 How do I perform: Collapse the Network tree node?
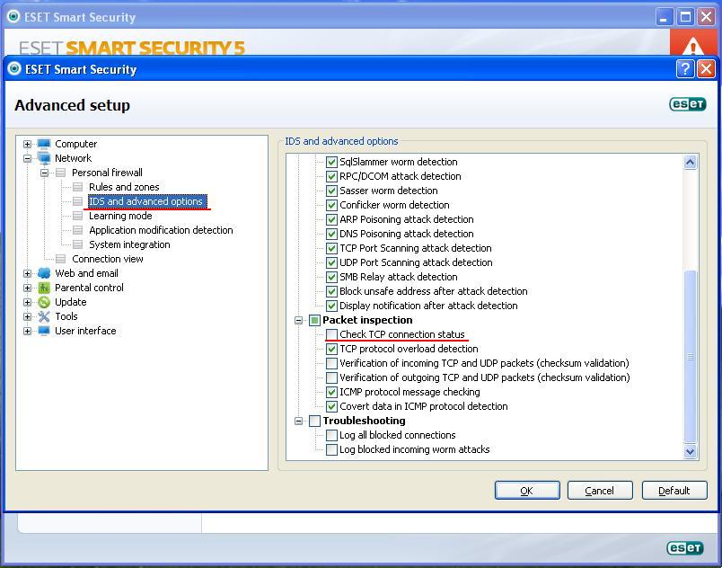(27, 158)
